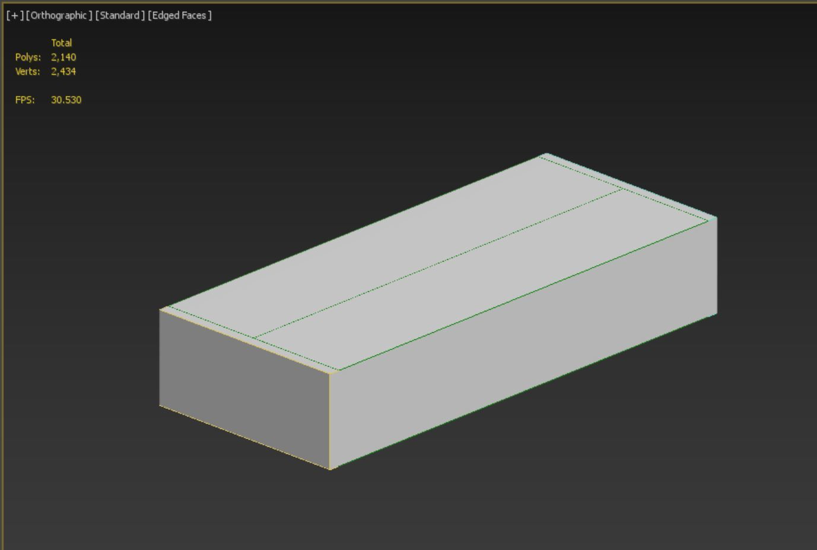Click the FPS value 30.530
This screenshot has width=817, height=550.
[x=66, y=100]
